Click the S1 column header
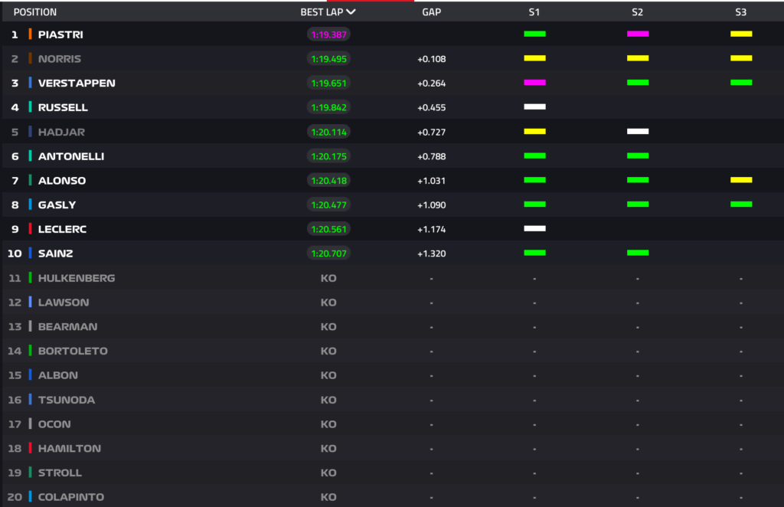 (534, 12)
